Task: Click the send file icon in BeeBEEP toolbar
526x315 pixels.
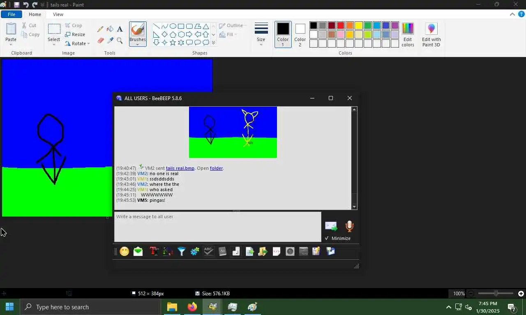Action: click(x=249, y=251)
